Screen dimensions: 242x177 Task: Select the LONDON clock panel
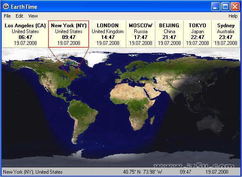pyautogui.click(x=108, y=34)
